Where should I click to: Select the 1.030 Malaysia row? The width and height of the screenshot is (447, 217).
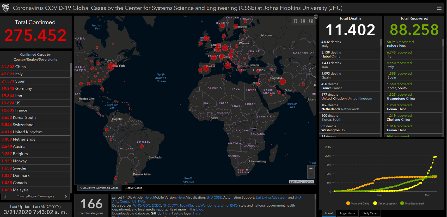(35, 190)
